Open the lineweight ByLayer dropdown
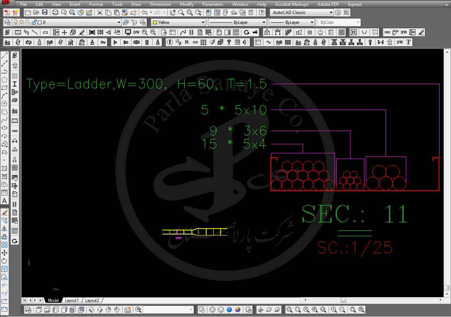451x317 pixels. tap(312, 22)
